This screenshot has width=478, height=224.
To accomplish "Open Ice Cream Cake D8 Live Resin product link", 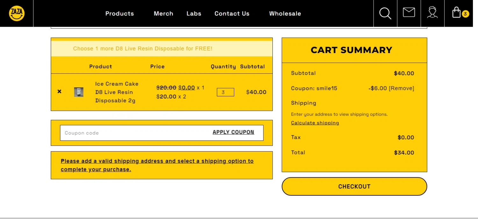I will coord(117,92).
